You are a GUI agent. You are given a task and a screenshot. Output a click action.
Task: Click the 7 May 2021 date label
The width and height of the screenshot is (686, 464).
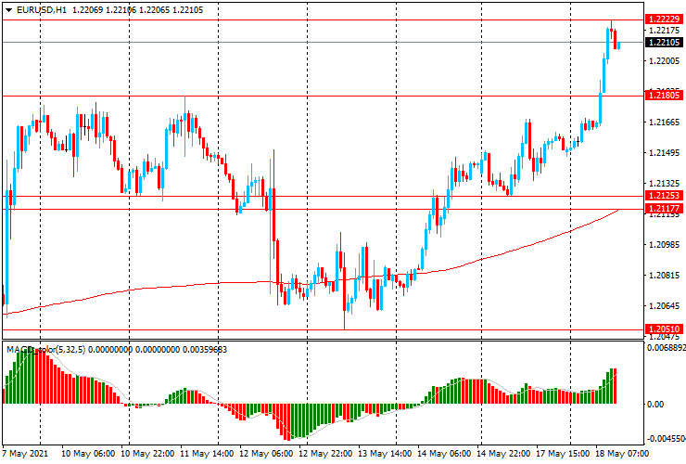point(25,454)
